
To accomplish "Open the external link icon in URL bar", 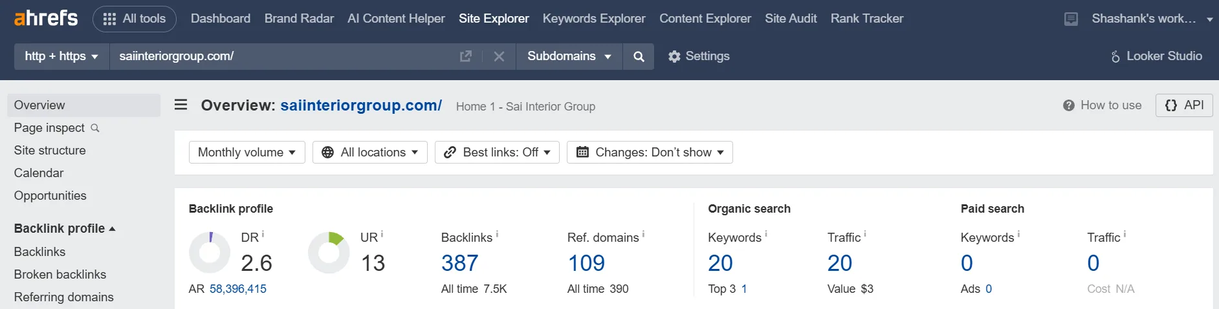I will point(466,56).
